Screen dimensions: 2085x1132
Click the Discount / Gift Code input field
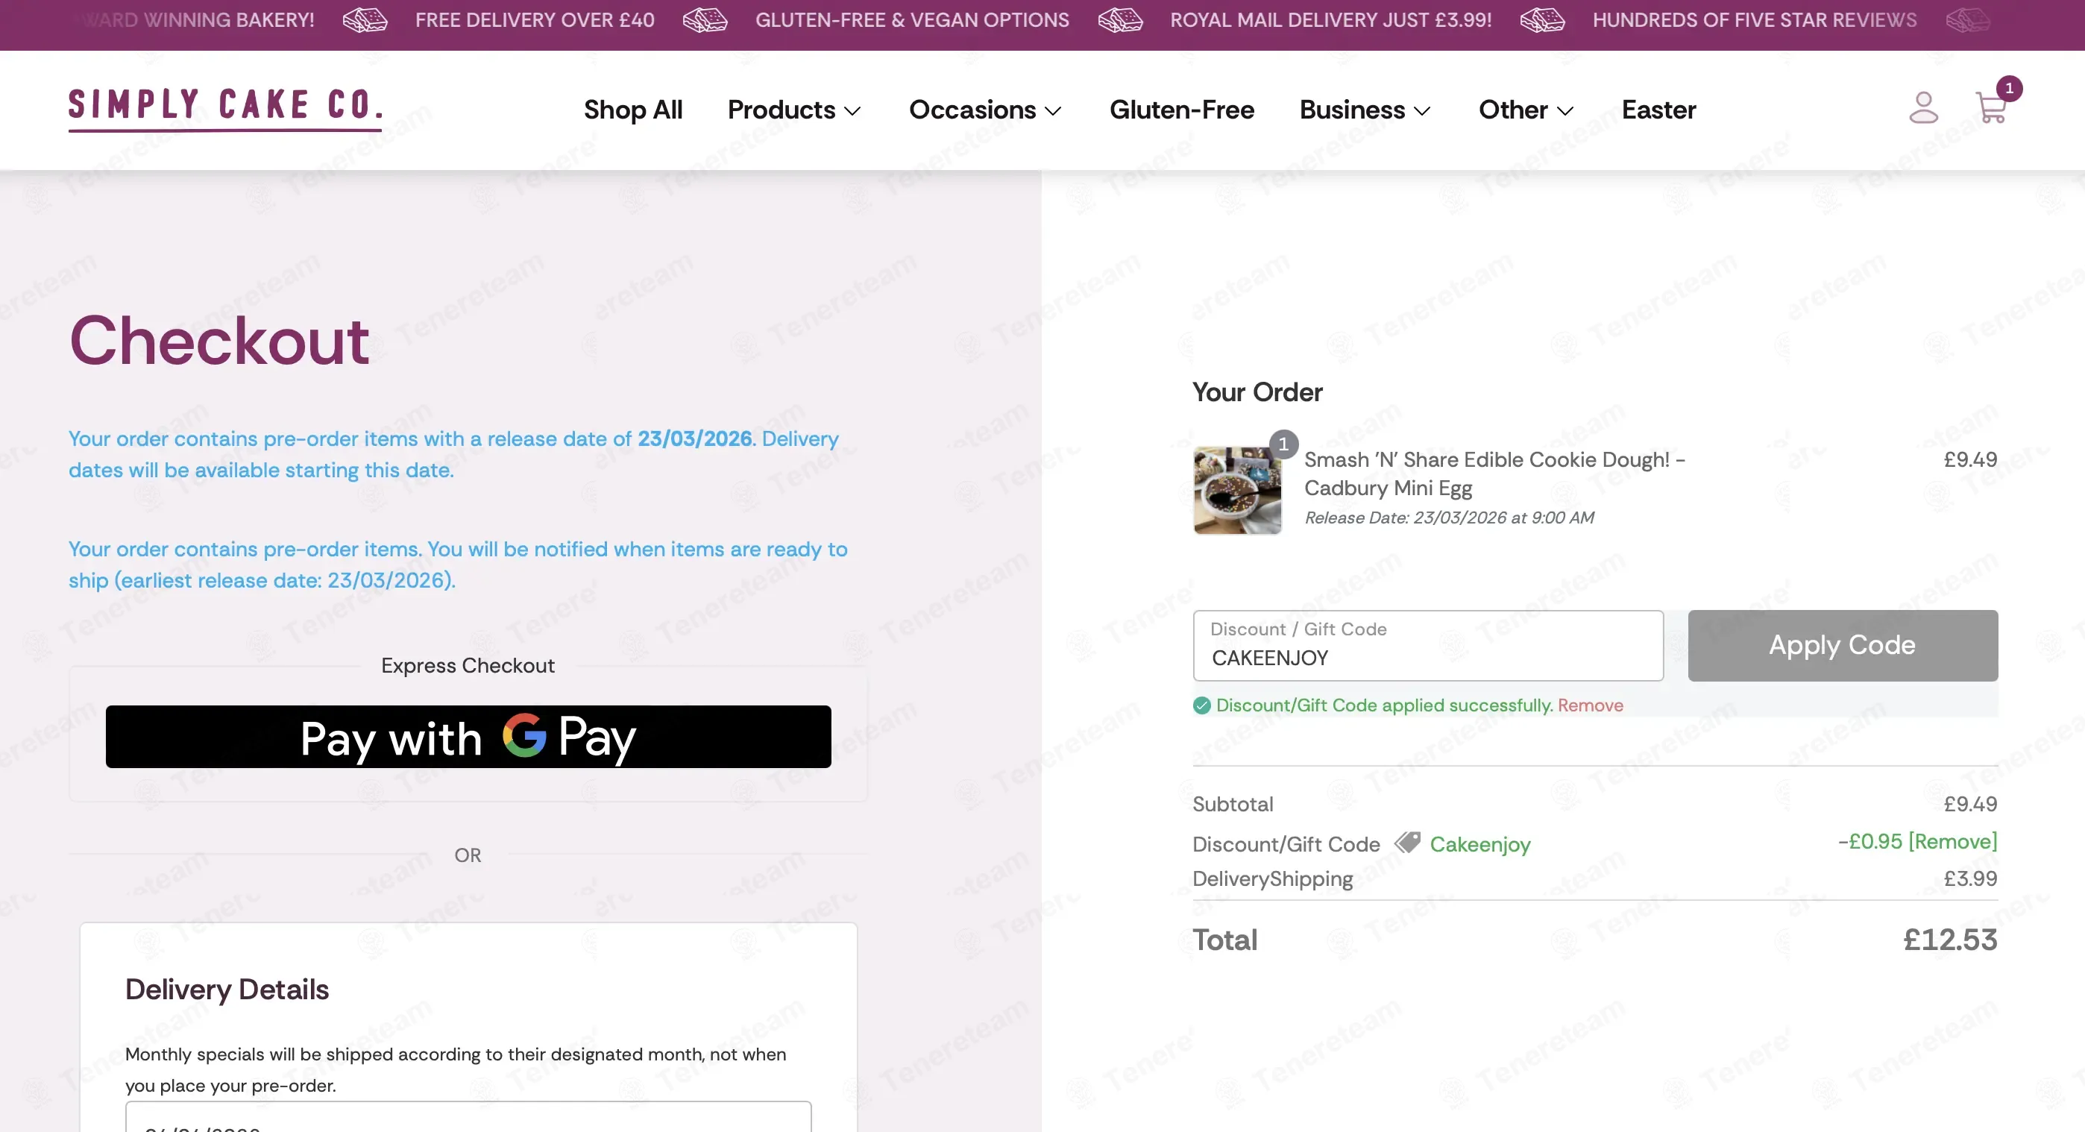tap(1428, 645)
